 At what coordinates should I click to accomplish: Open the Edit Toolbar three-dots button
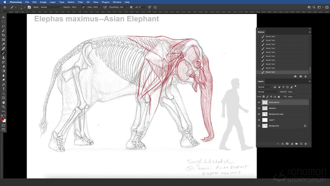(x=3, y=111)
